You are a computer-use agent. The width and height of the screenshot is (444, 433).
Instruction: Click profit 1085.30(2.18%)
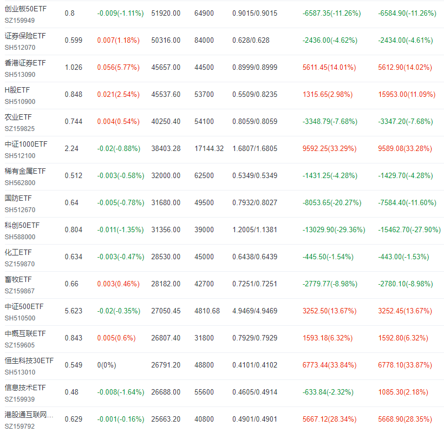(403, 392)
